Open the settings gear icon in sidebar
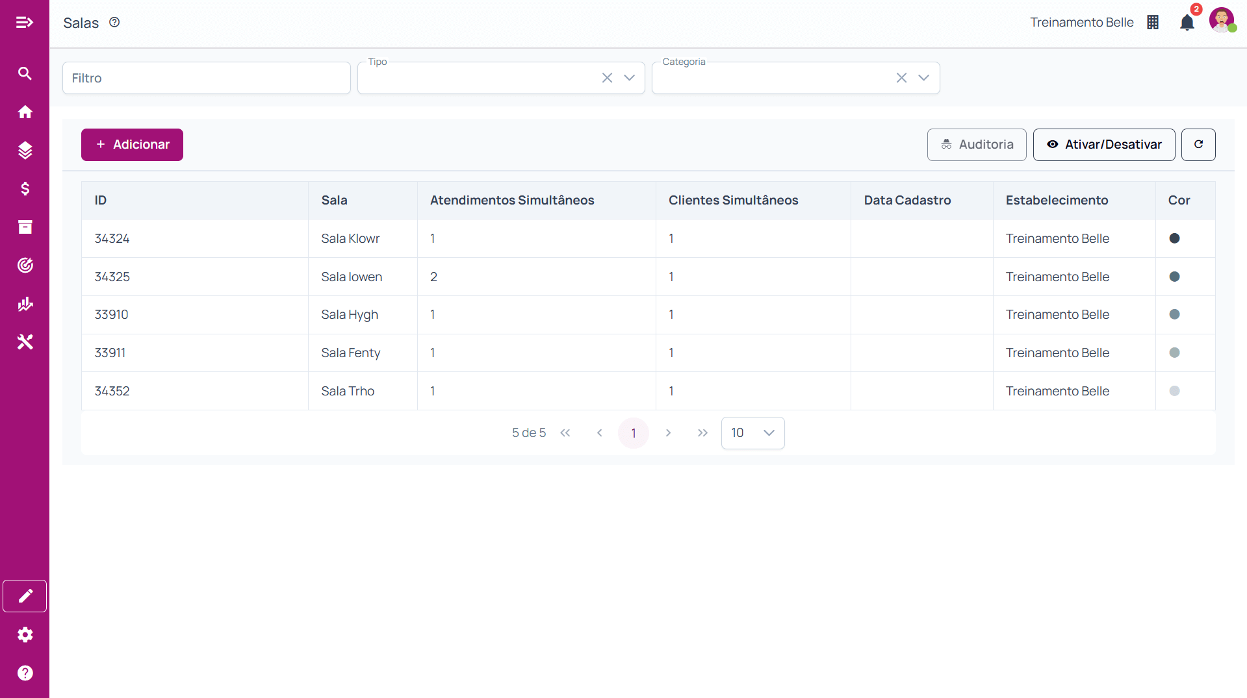Viewport: 1247px width, 698px height. pos(25,634)
